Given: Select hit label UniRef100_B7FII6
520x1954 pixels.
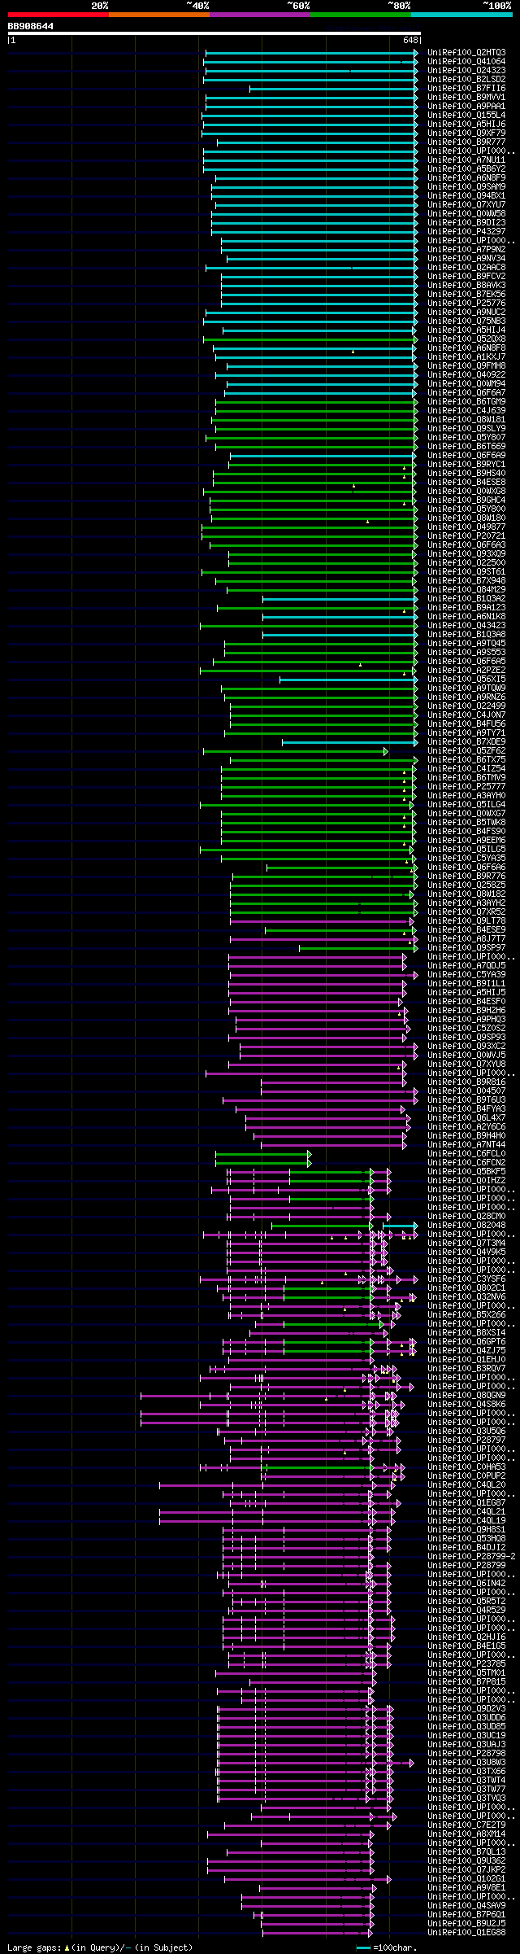Looking at the screenshot, I should tap(466, 88).
